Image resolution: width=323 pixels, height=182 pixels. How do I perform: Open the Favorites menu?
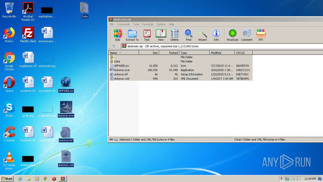point(148,24)
